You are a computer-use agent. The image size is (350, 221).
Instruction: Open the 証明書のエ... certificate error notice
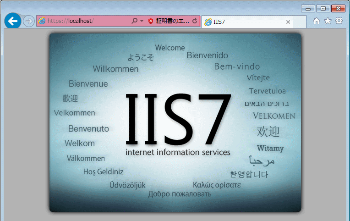tap(172, 21)
